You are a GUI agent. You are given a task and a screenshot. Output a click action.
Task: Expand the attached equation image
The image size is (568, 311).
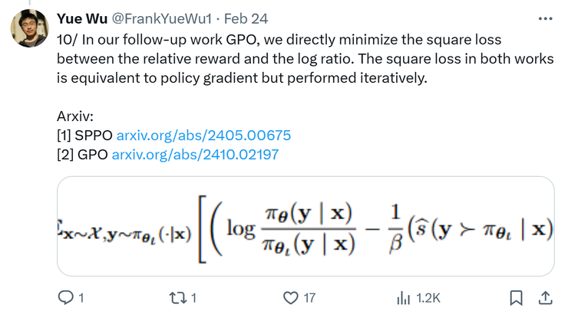[305, 227]
